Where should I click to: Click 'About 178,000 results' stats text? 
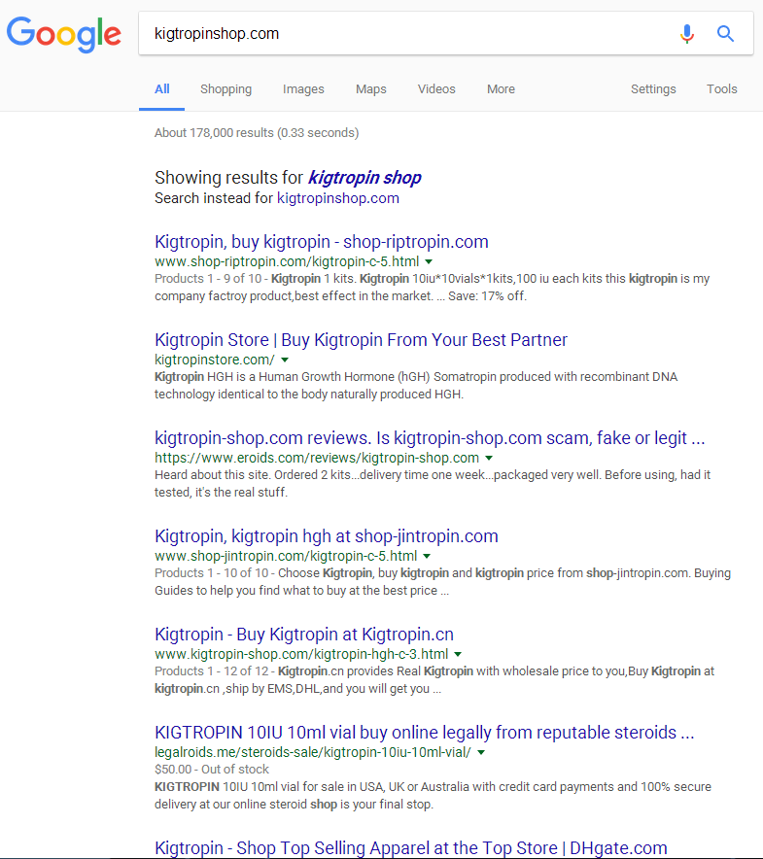[257, 132]
